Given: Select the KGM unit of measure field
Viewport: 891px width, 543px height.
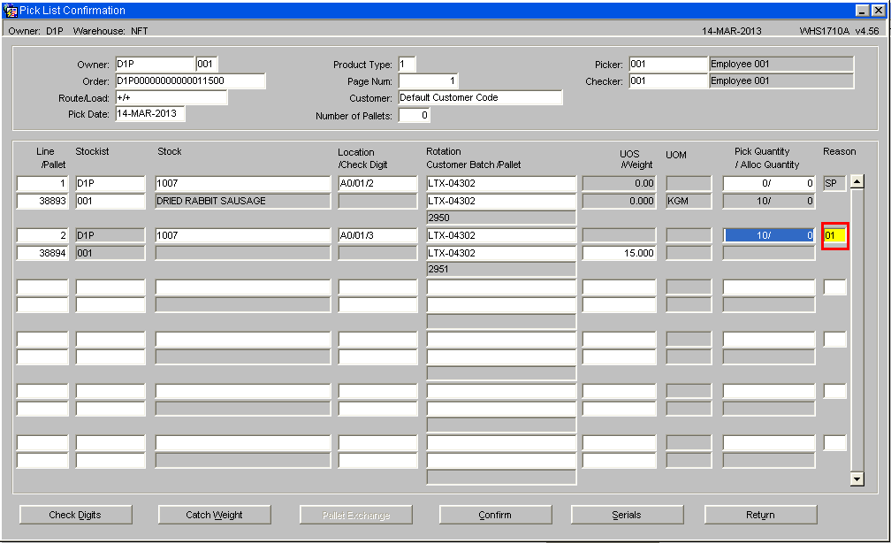Looking at the screenshot, I should pos(688,201).
